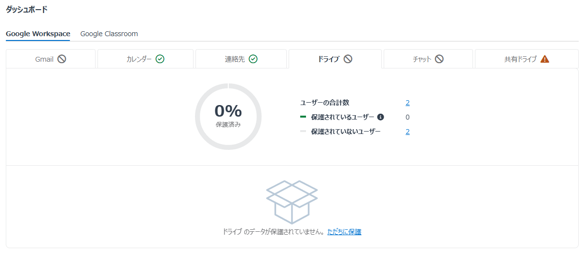The image size is (584, 253).
Task: Click the Gmail disabled status icon
Action: 62,59
